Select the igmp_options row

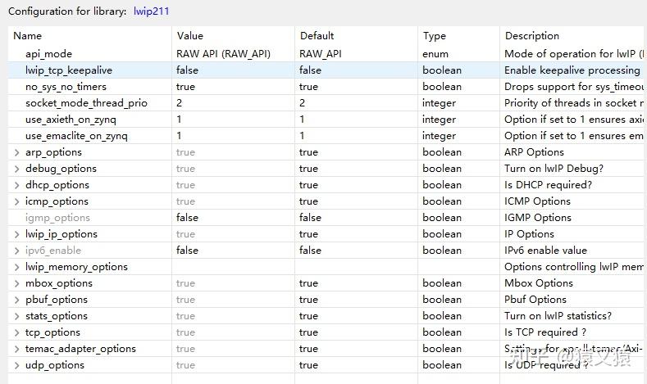point(57,218)
